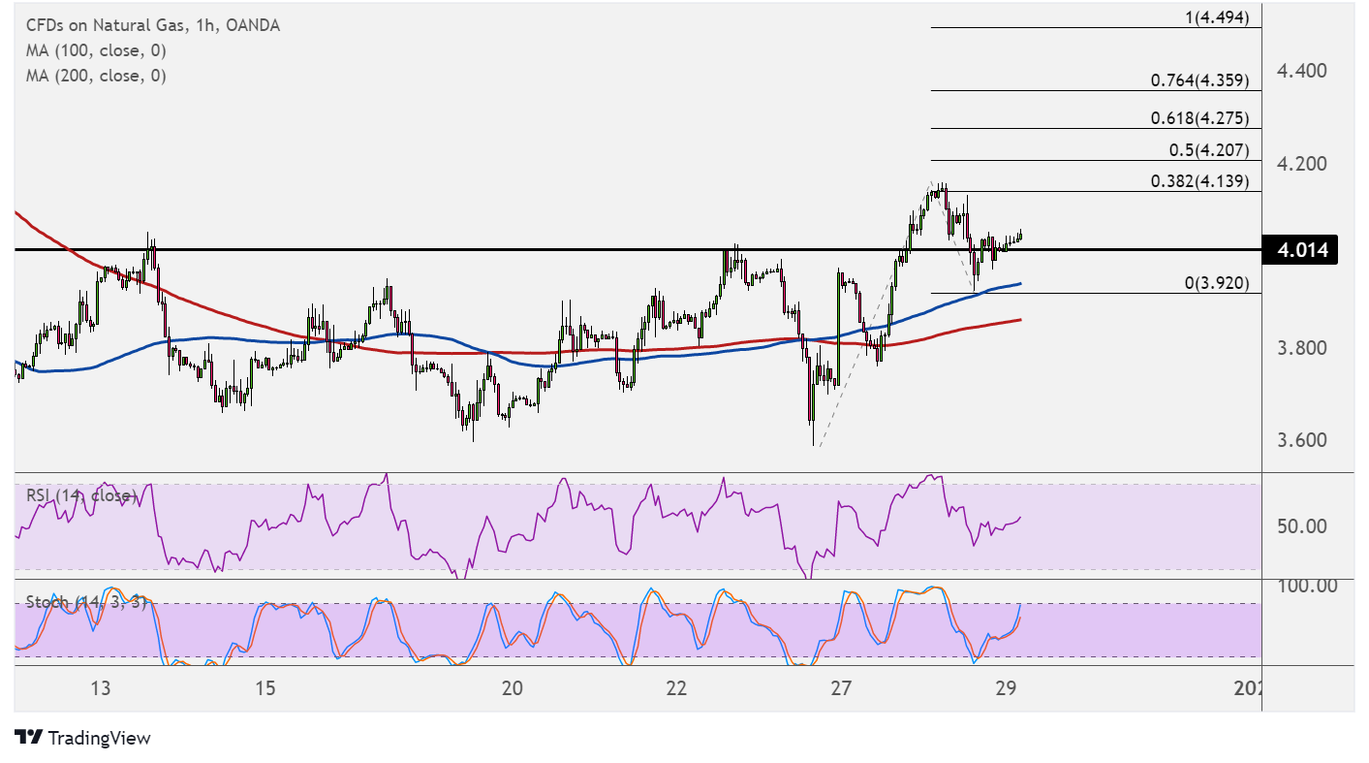Image resolution: width=1369 pixels, height=763 pixels.
Task: Click the 4.400 price axis label
Action: pyautogui.click(x=1301, y=71)
